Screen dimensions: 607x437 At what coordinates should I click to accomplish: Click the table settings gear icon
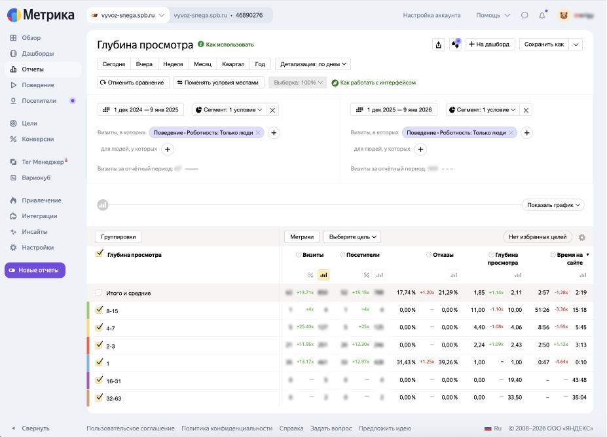click(581, 237)
